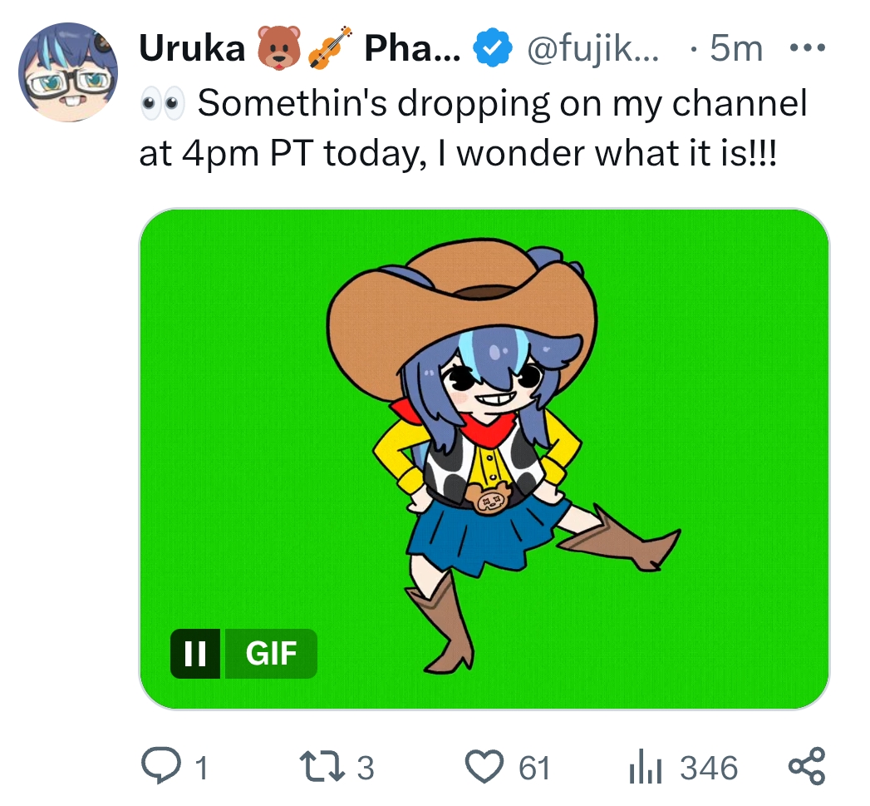Open the three-dot more options menu

[x=808, y=48]
